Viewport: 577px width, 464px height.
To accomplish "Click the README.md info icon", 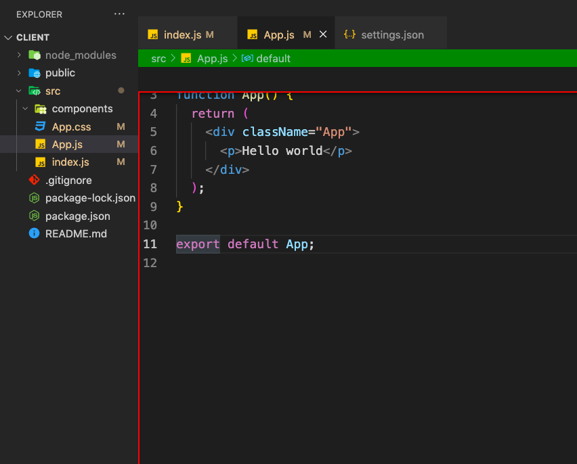I will (x=35, y=233).
